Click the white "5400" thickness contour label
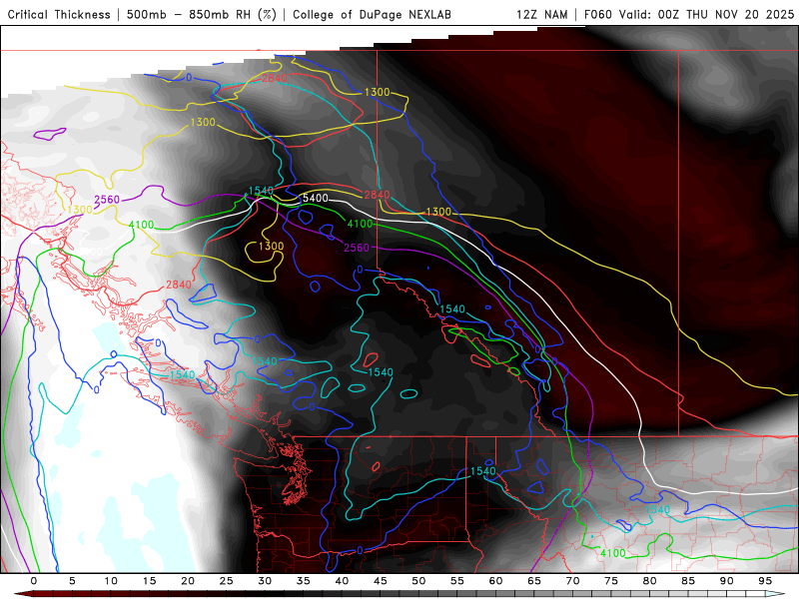The height and width of the screenshot is (599, 799). pyautogui.click(x=316, y=198)
